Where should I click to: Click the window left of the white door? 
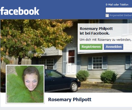pyautogui.click(x=46, y=64)
